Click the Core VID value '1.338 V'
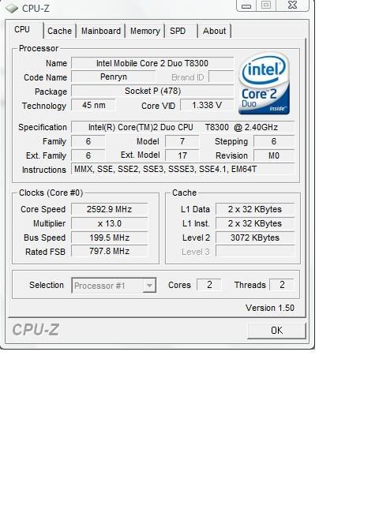This screenshot has width=379, height=505. (207, 105)
